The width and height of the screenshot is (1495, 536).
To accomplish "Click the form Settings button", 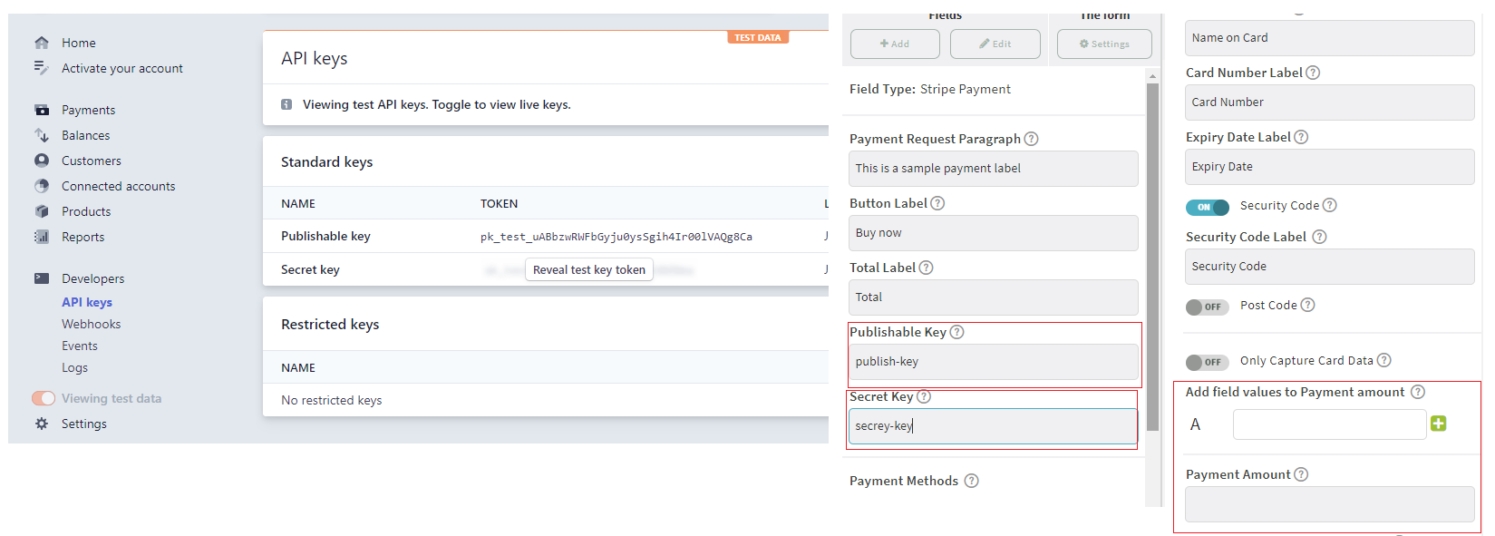I will pos(1104,44).
